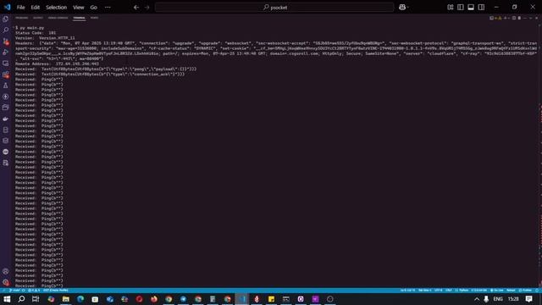The width and height of the screenshot is (542, 305).
Task: Open the Testing flask view
Action: [x=6, y=86]
